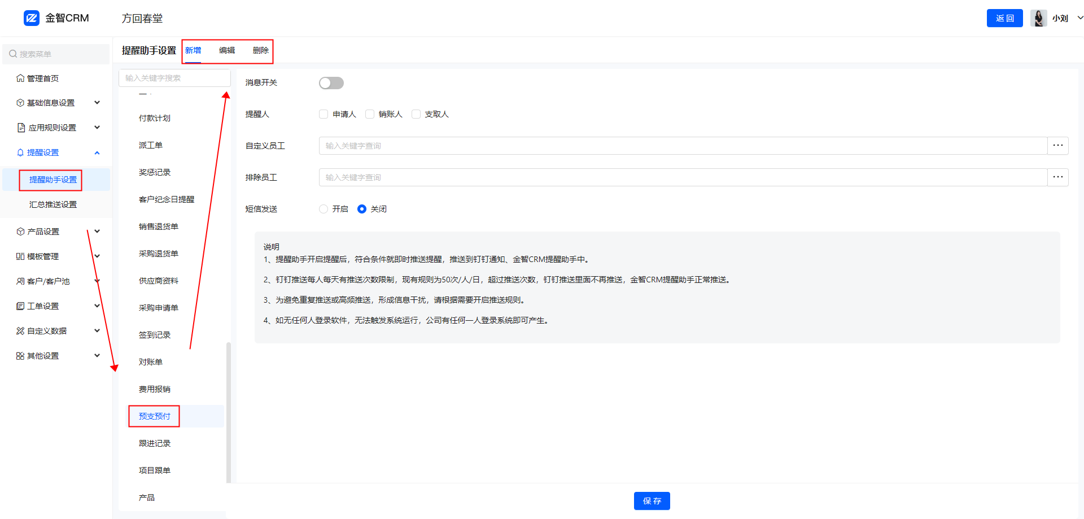Select the 关闭 radio for 短信发送

(362, 209)
